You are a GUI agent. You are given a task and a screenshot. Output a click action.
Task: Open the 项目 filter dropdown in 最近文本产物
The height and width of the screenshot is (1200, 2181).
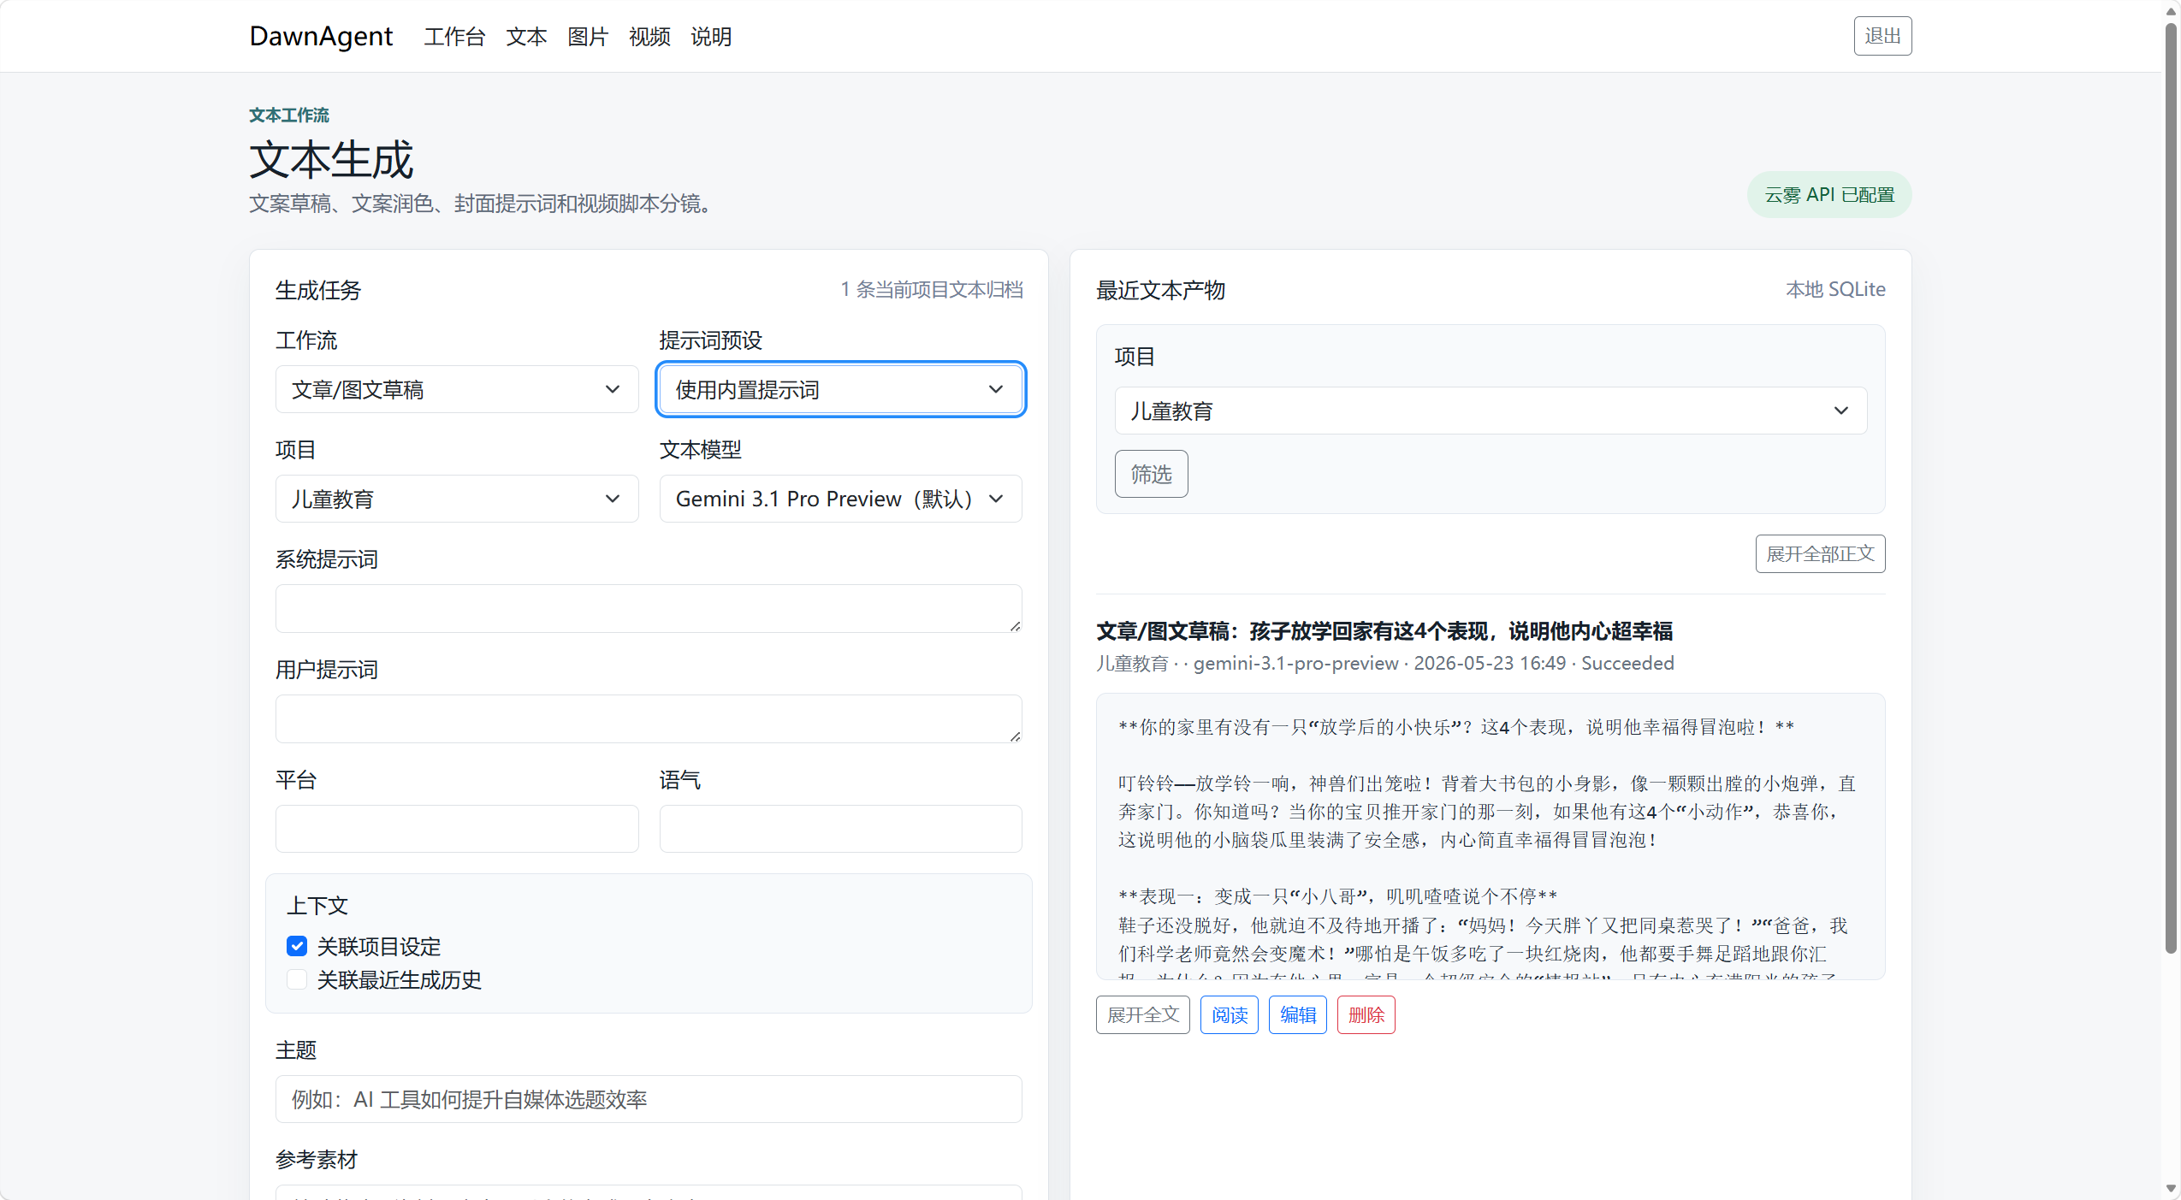[x=1491, y=411]
